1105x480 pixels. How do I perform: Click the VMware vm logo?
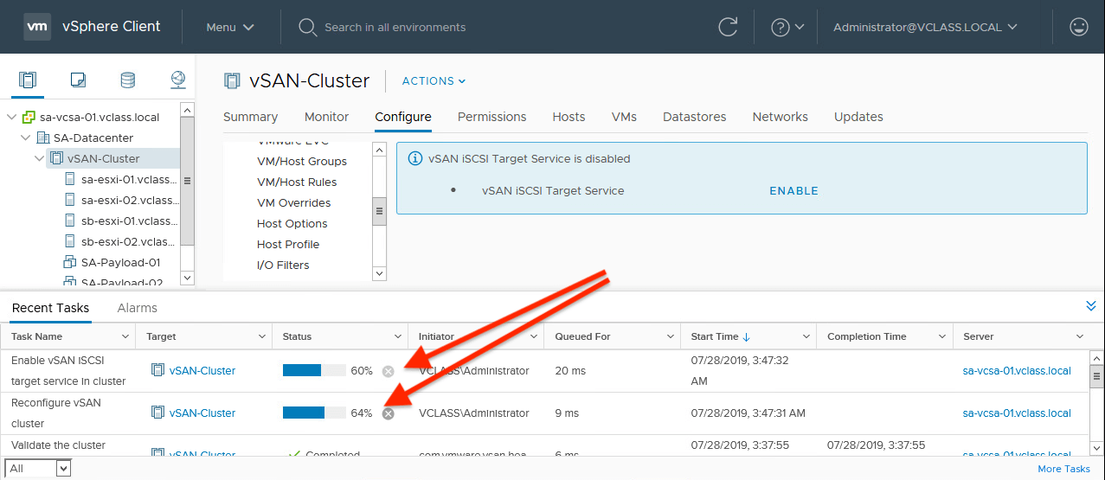37,27
